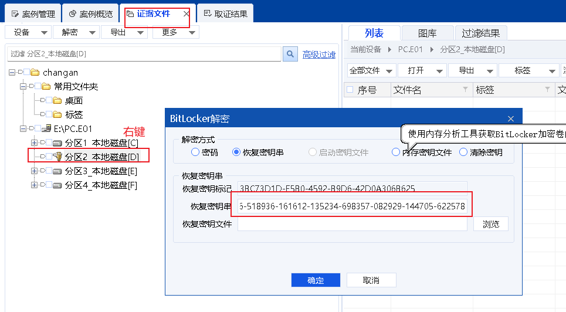This screenshot has width=566, height=312.
Task: Open the 打开 dropdown in right panel
Action: click(422, 71)
